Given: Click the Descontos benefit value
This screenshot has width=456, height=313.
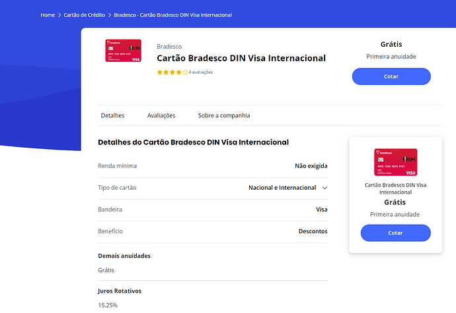Looking at the screenshot, I should click(x=313, y=231).
